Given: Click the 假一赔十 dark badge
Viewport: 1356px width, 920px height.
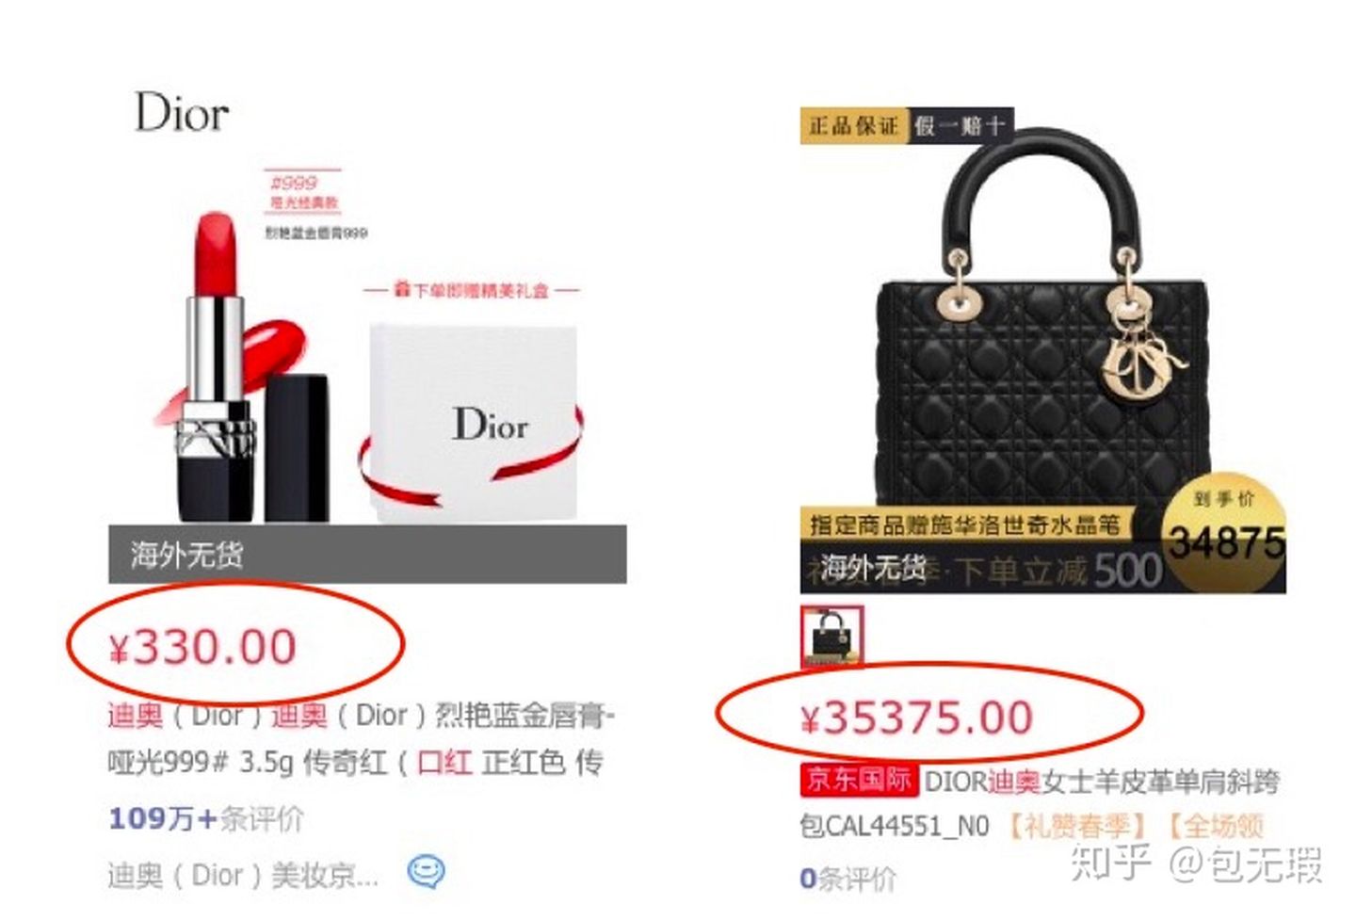Looking at the screenshot, I should click(960, 125).
